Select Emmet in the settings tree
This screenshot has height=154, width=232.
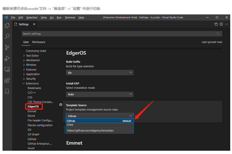[x=32, y=111]
